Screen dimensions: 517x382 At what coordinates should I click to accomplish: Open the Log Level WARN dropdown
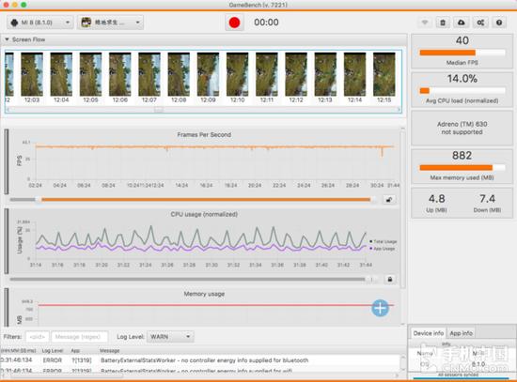click(x=170, y=337)
